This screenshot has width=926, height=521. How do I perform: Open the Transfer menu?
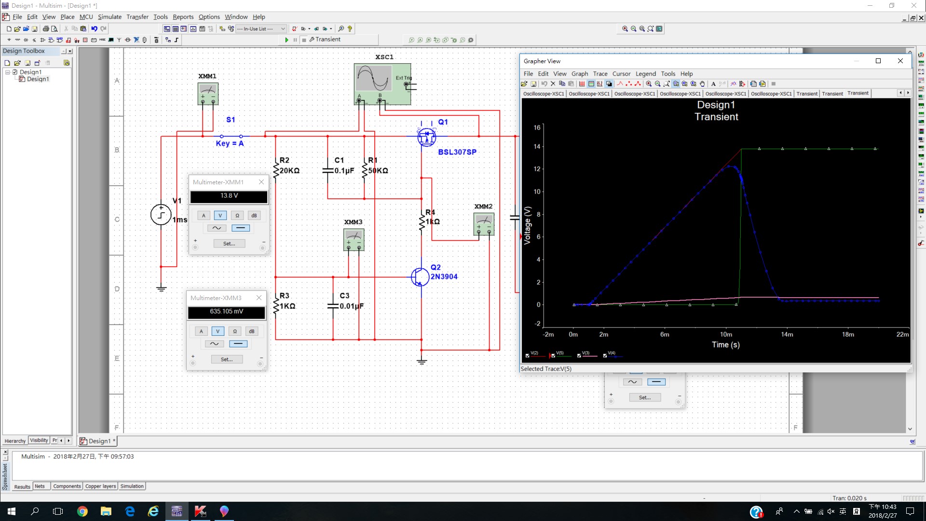[x=137, y=17]
